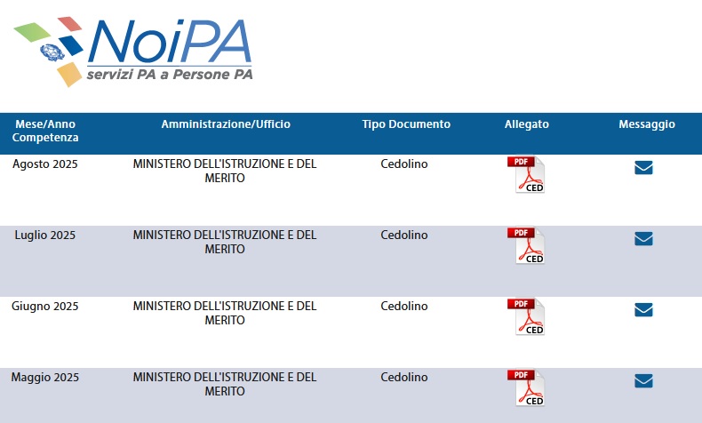Open the Luglio 2025 PDF cedolino attachment
This screenshot has width=702, height=423.
pos(526,246)
